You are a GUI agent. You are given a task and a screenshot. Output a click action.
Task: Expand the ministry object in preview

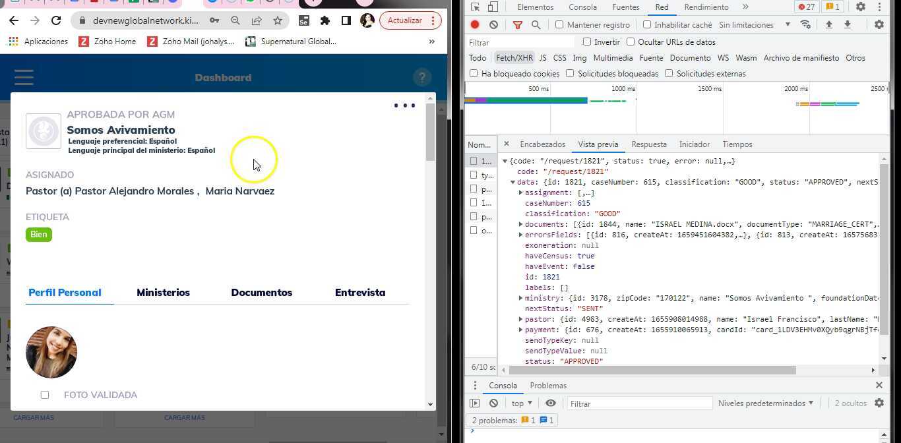tap(521, 298)
